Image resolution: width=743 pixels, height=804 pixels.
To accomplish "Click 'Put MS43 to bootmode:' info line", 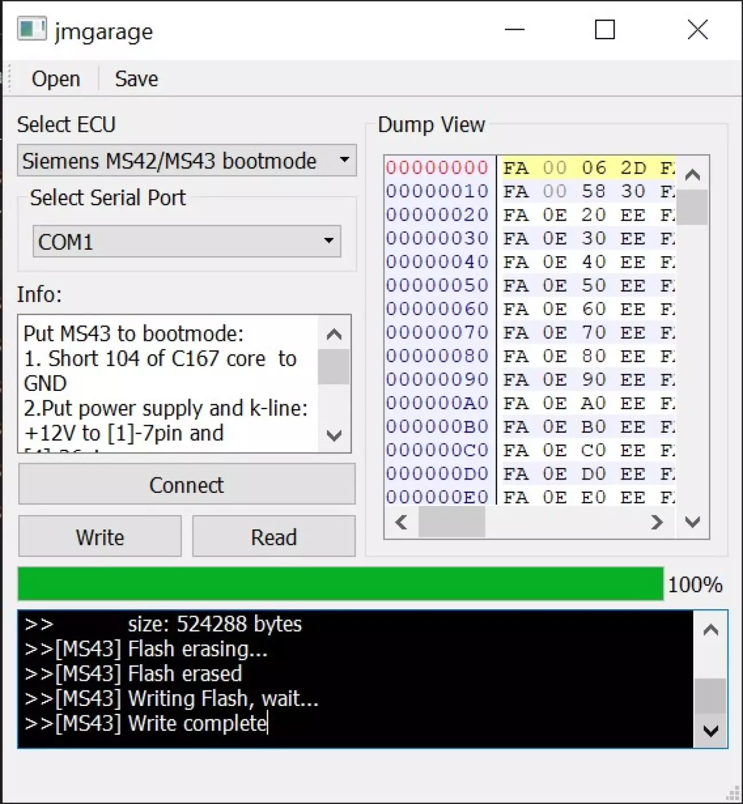I will click(134, 334).
